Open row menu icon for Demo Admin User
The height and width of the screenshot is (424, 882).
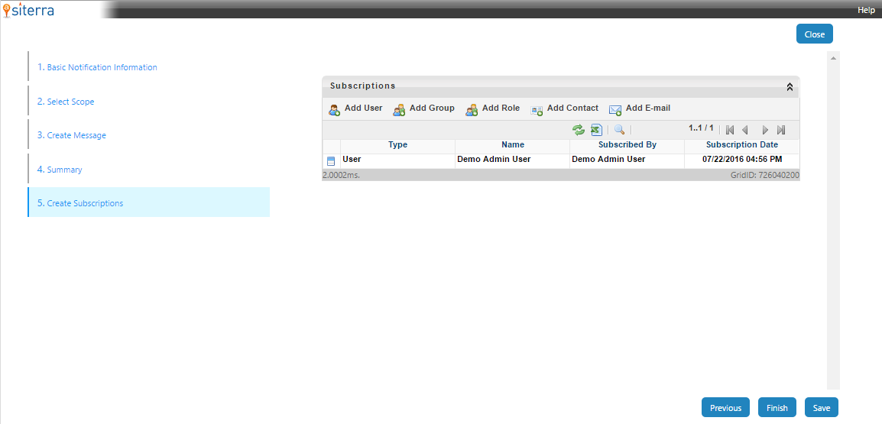(x=331, y=160)
